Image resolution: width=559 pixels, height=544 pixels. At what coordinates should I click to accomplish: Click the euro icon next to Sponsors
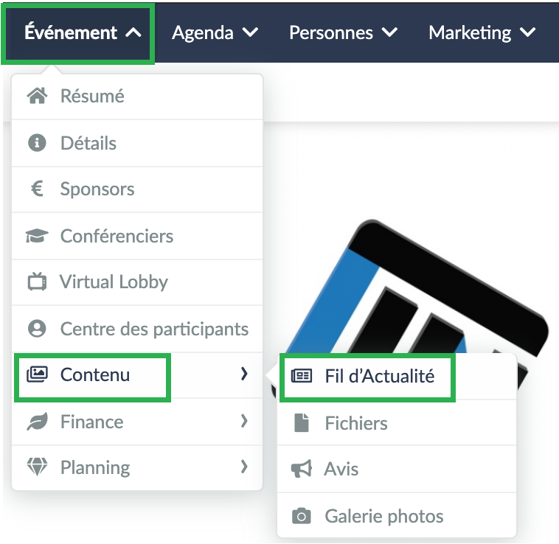click(x=37, y=189)
